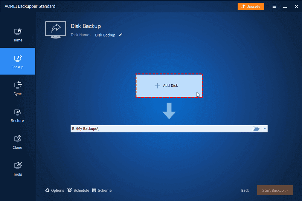Go Back to previous screen

[245, 190]
